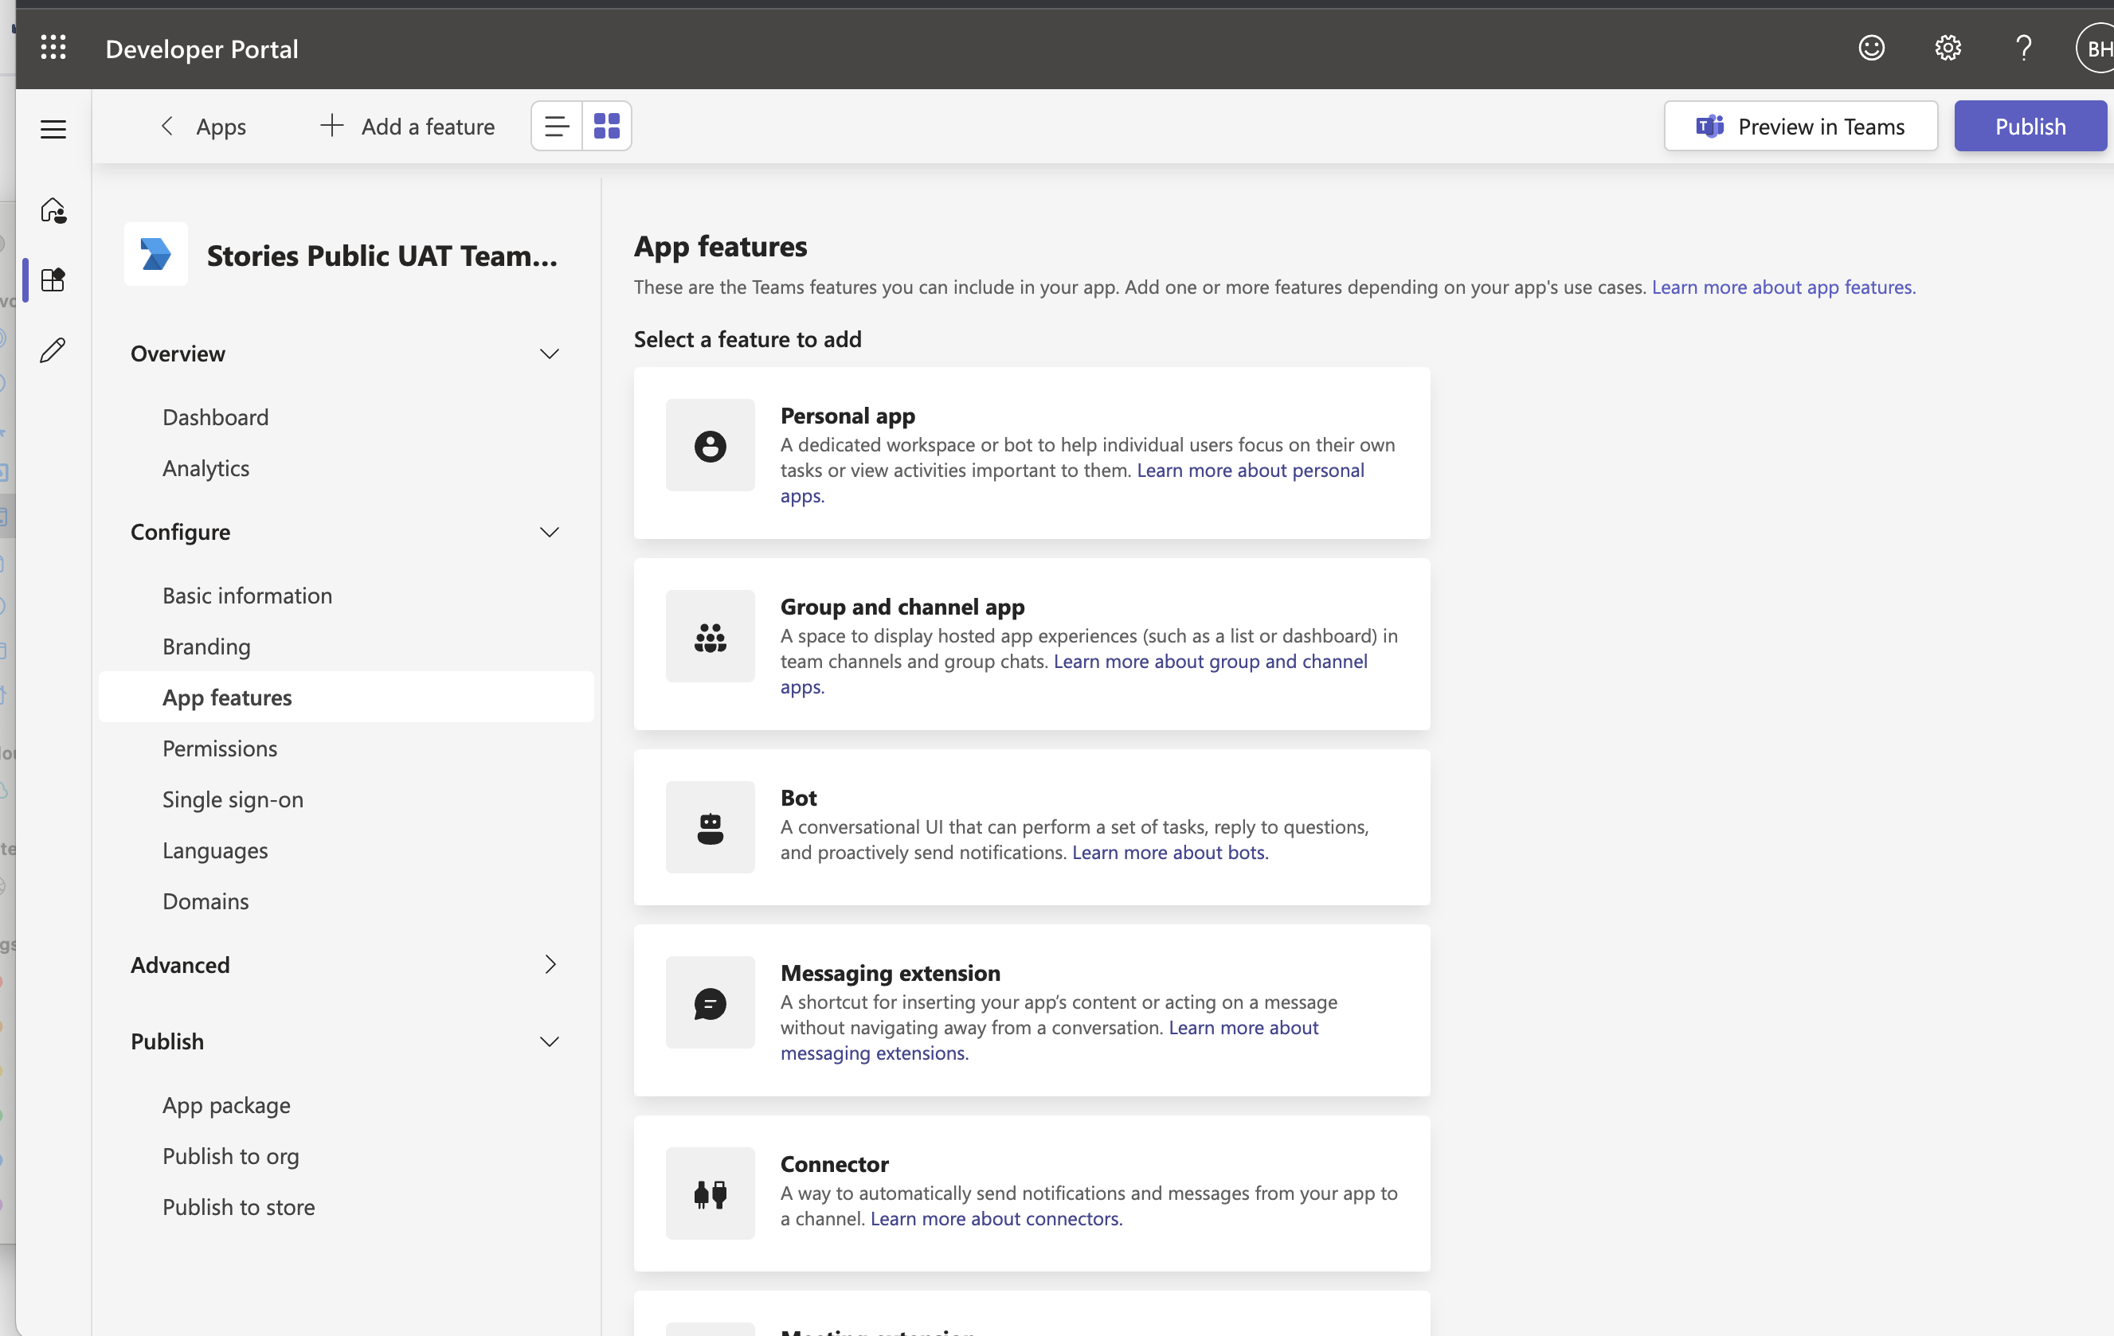Select the Personal app card title
This screenshot has height=1336, width=2114.
[848, 415]
